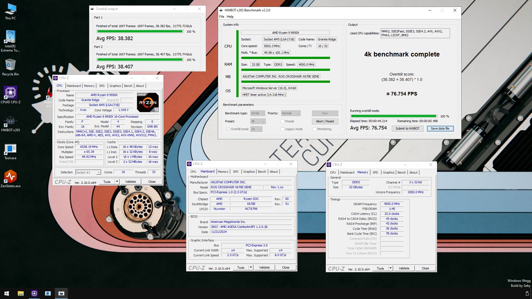Open the Overkill 2x multiplier dropdown
Viewport: 532px width, 299px height.
coord(256,129)
